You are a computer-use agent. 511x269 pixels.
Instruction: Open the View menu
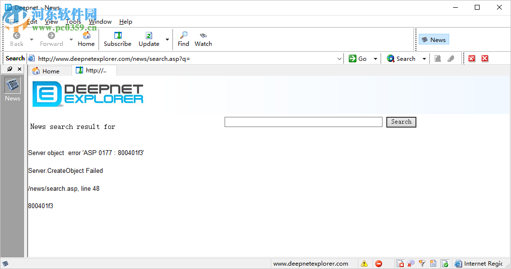point(52,22)
